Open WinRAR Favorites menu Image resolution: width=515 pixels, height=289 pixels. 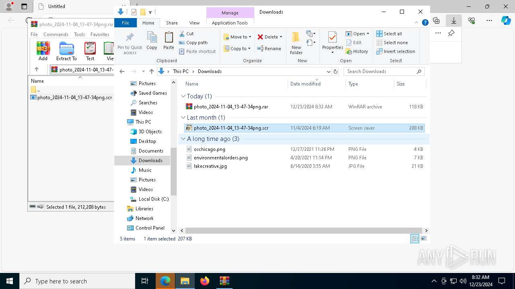[x=100, y=35]
